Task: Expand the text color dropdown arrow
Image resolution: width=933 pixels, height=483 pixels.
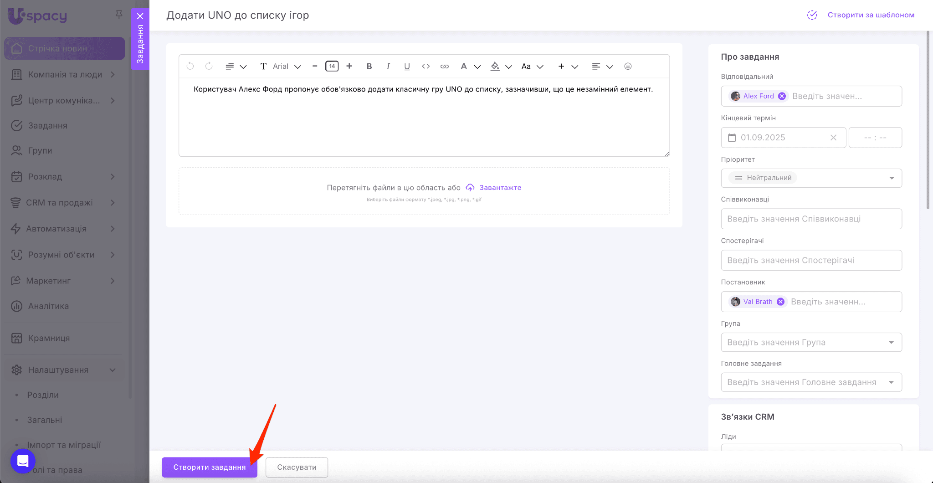Action: (477, 67)
